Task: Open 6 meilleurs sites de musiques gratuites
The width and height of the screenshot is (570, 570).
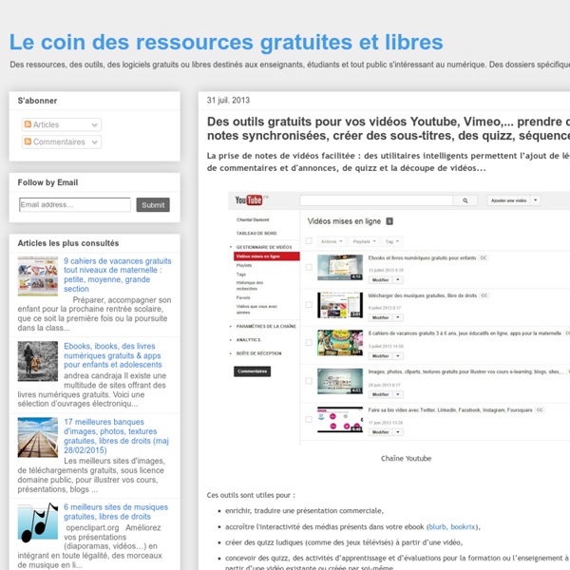Action: [116, 511]
